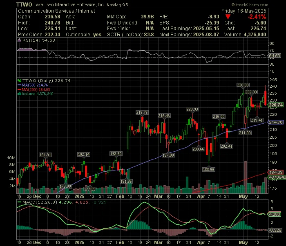Click the red 184.03 tag on the price axis
286x246 pixels.
click(x=276, y=172)
